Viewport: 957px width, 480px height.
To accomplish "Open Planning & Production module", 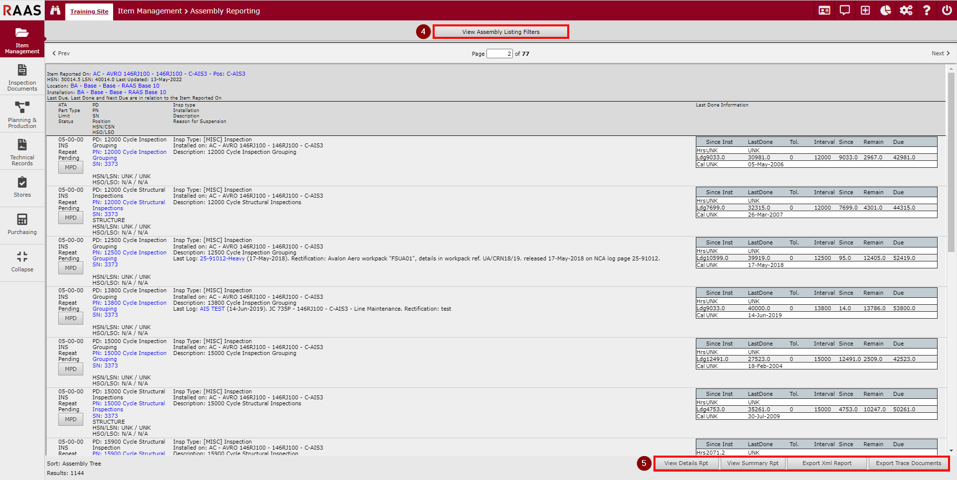I will (22, 115).
